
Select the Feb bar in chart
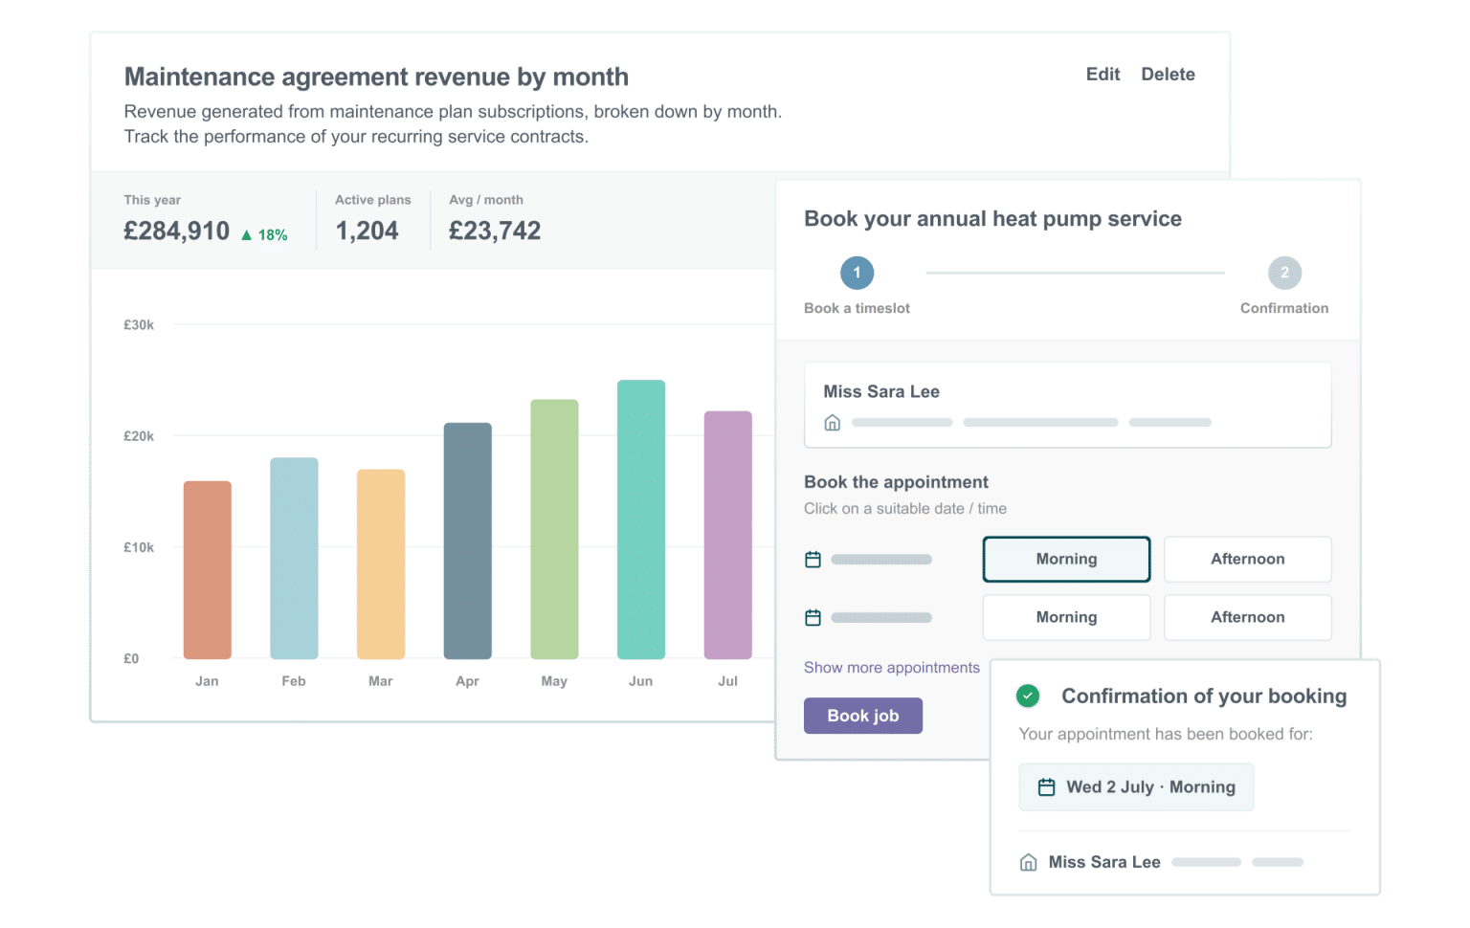pos(294,558)
